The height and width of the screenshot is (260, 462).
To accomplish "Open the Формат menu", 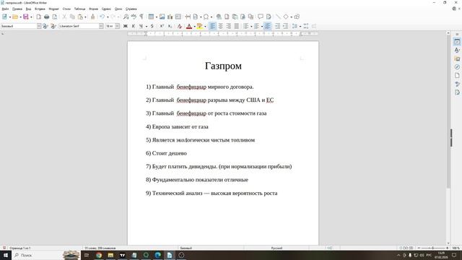I will 53,9.
